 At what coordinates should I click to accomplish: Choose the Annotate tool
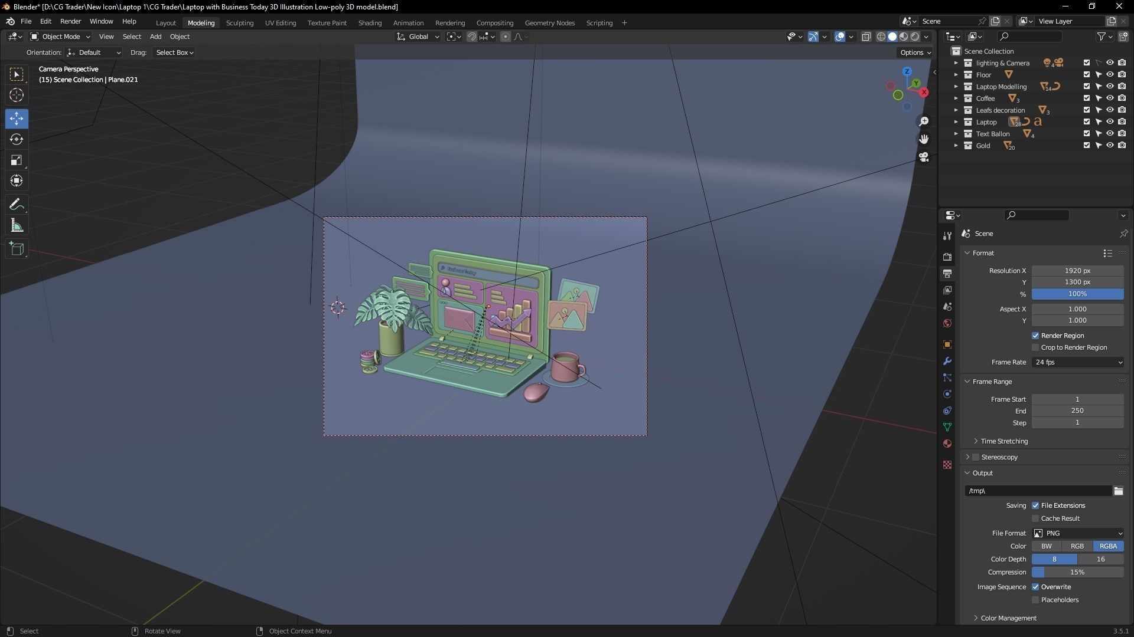(x=17, y=205)
